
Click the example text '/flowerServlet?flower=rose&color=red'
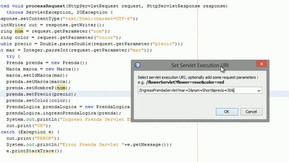pos(185,82)
